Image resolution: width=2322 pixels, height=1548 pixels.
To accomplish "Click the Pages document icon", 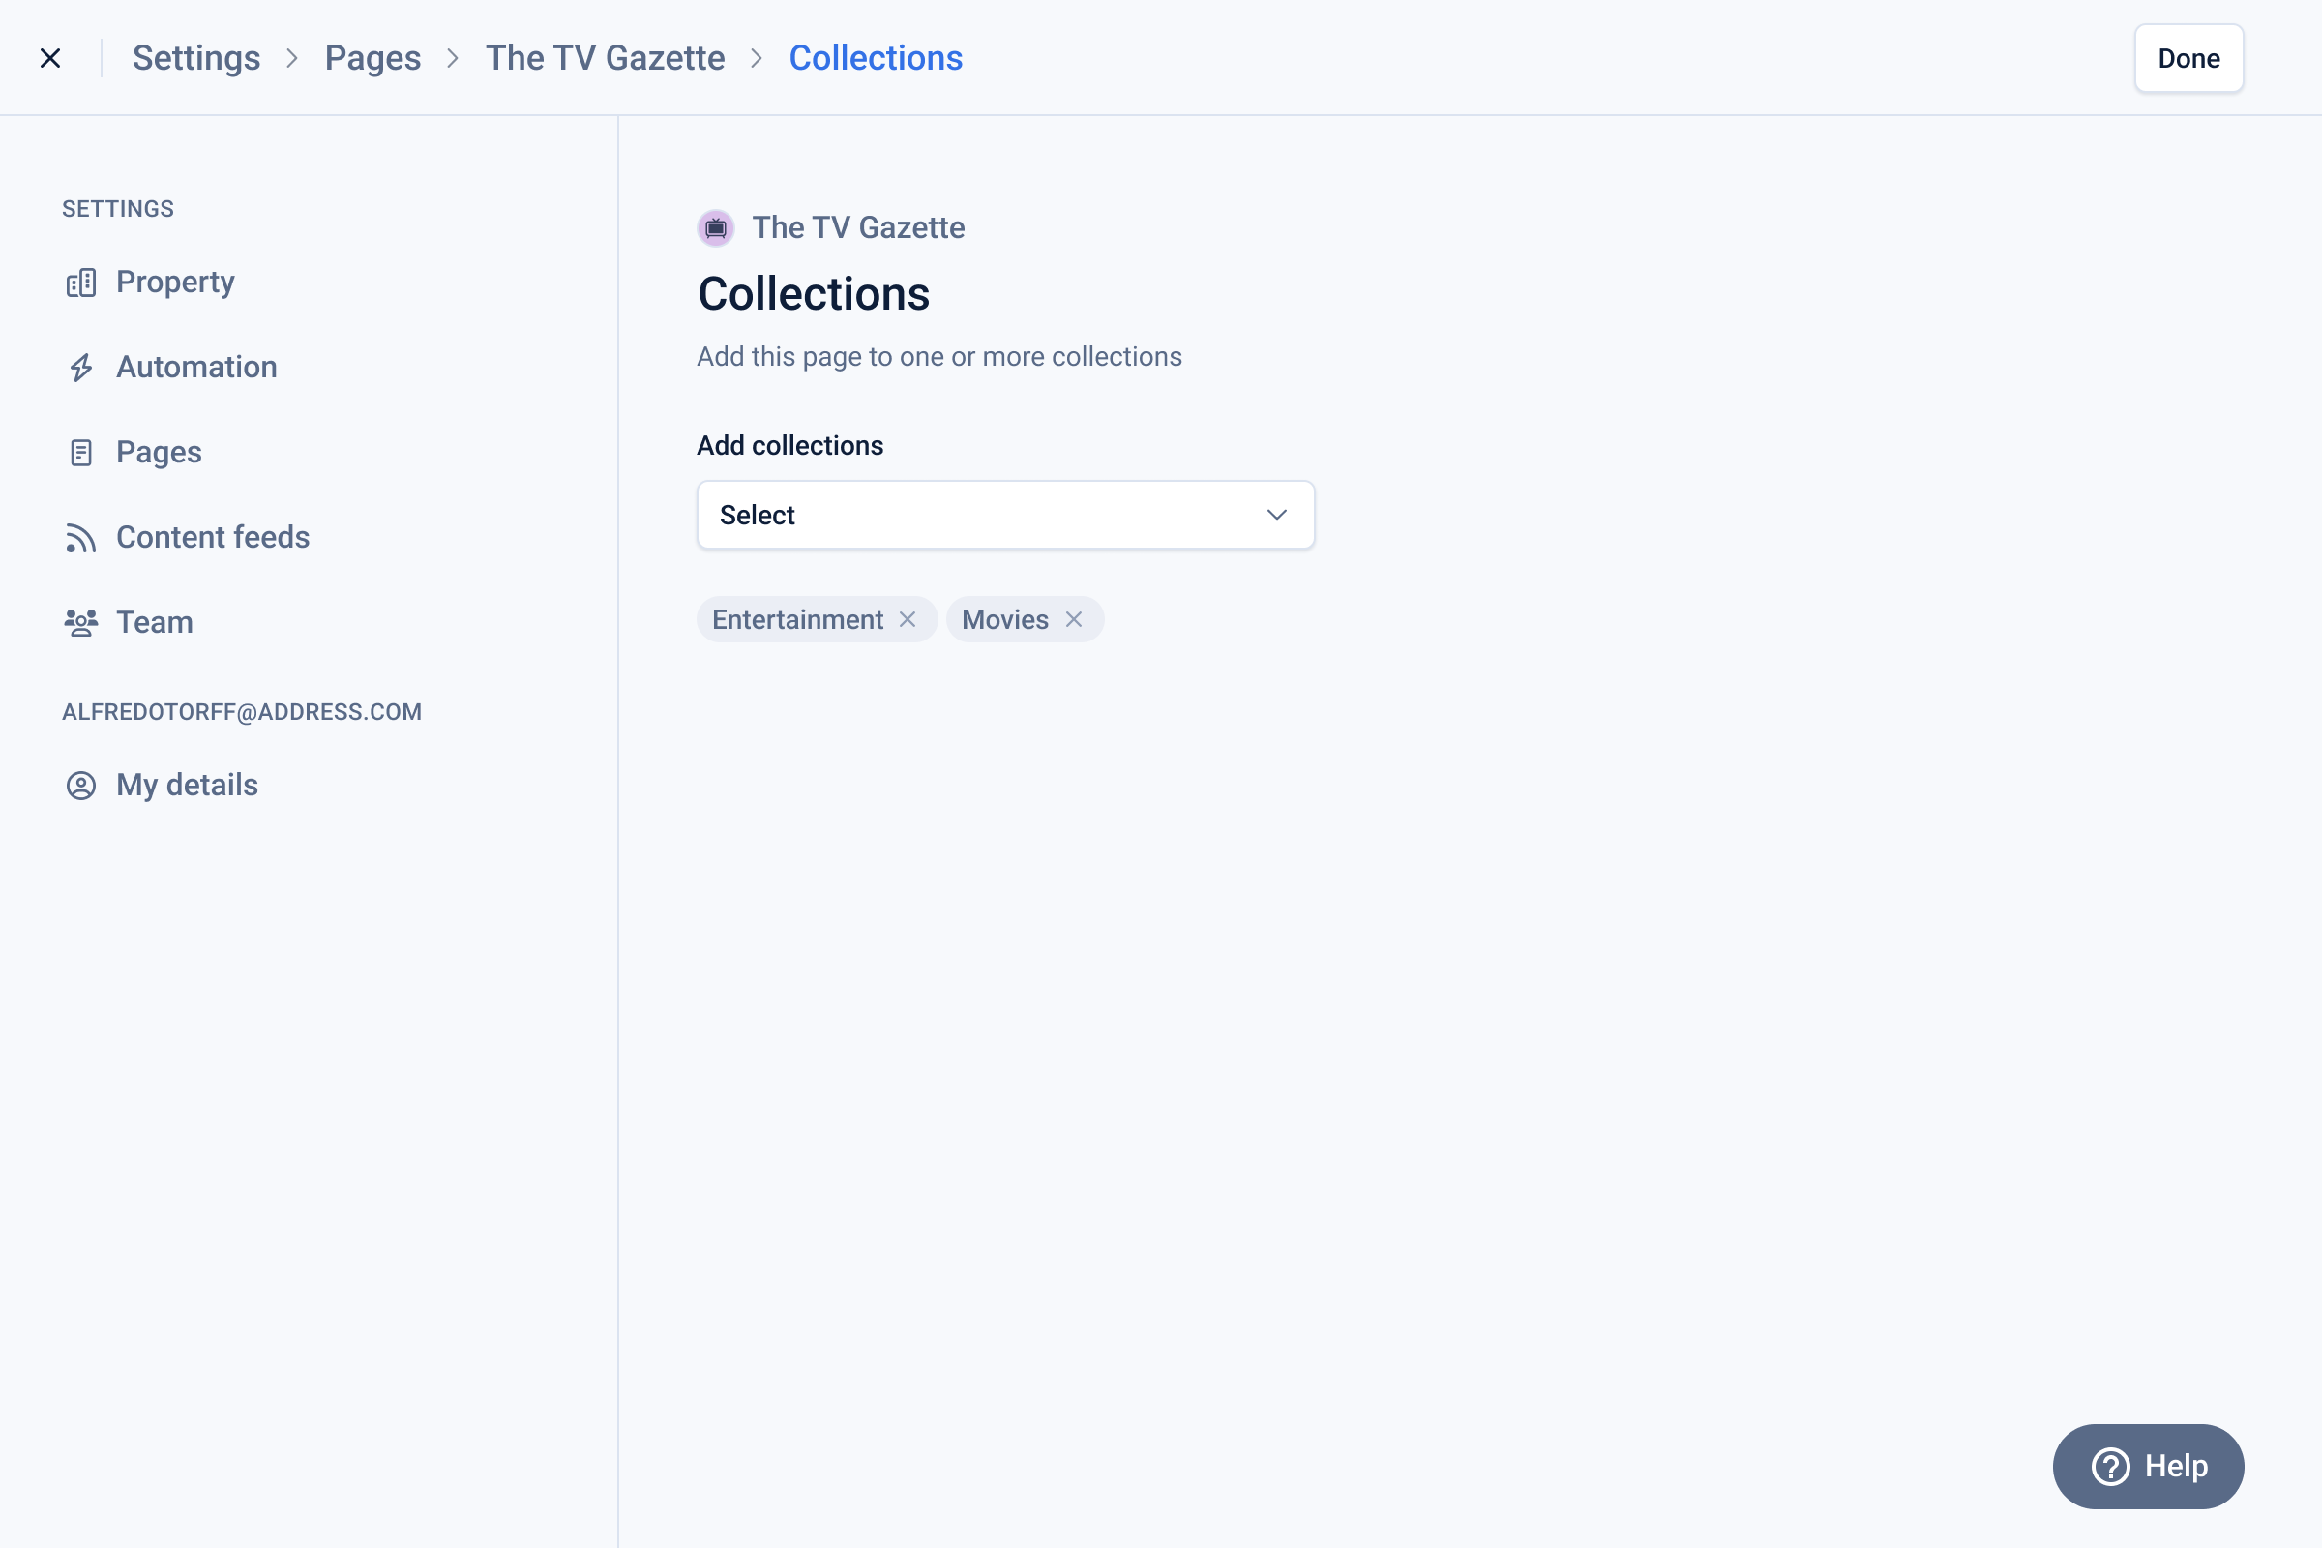I will click(81, 453).
